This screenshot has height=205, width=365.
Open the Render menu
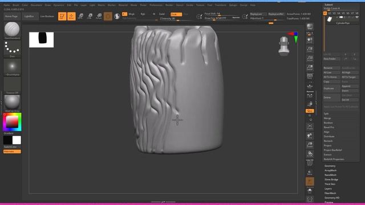pos(169,5)
